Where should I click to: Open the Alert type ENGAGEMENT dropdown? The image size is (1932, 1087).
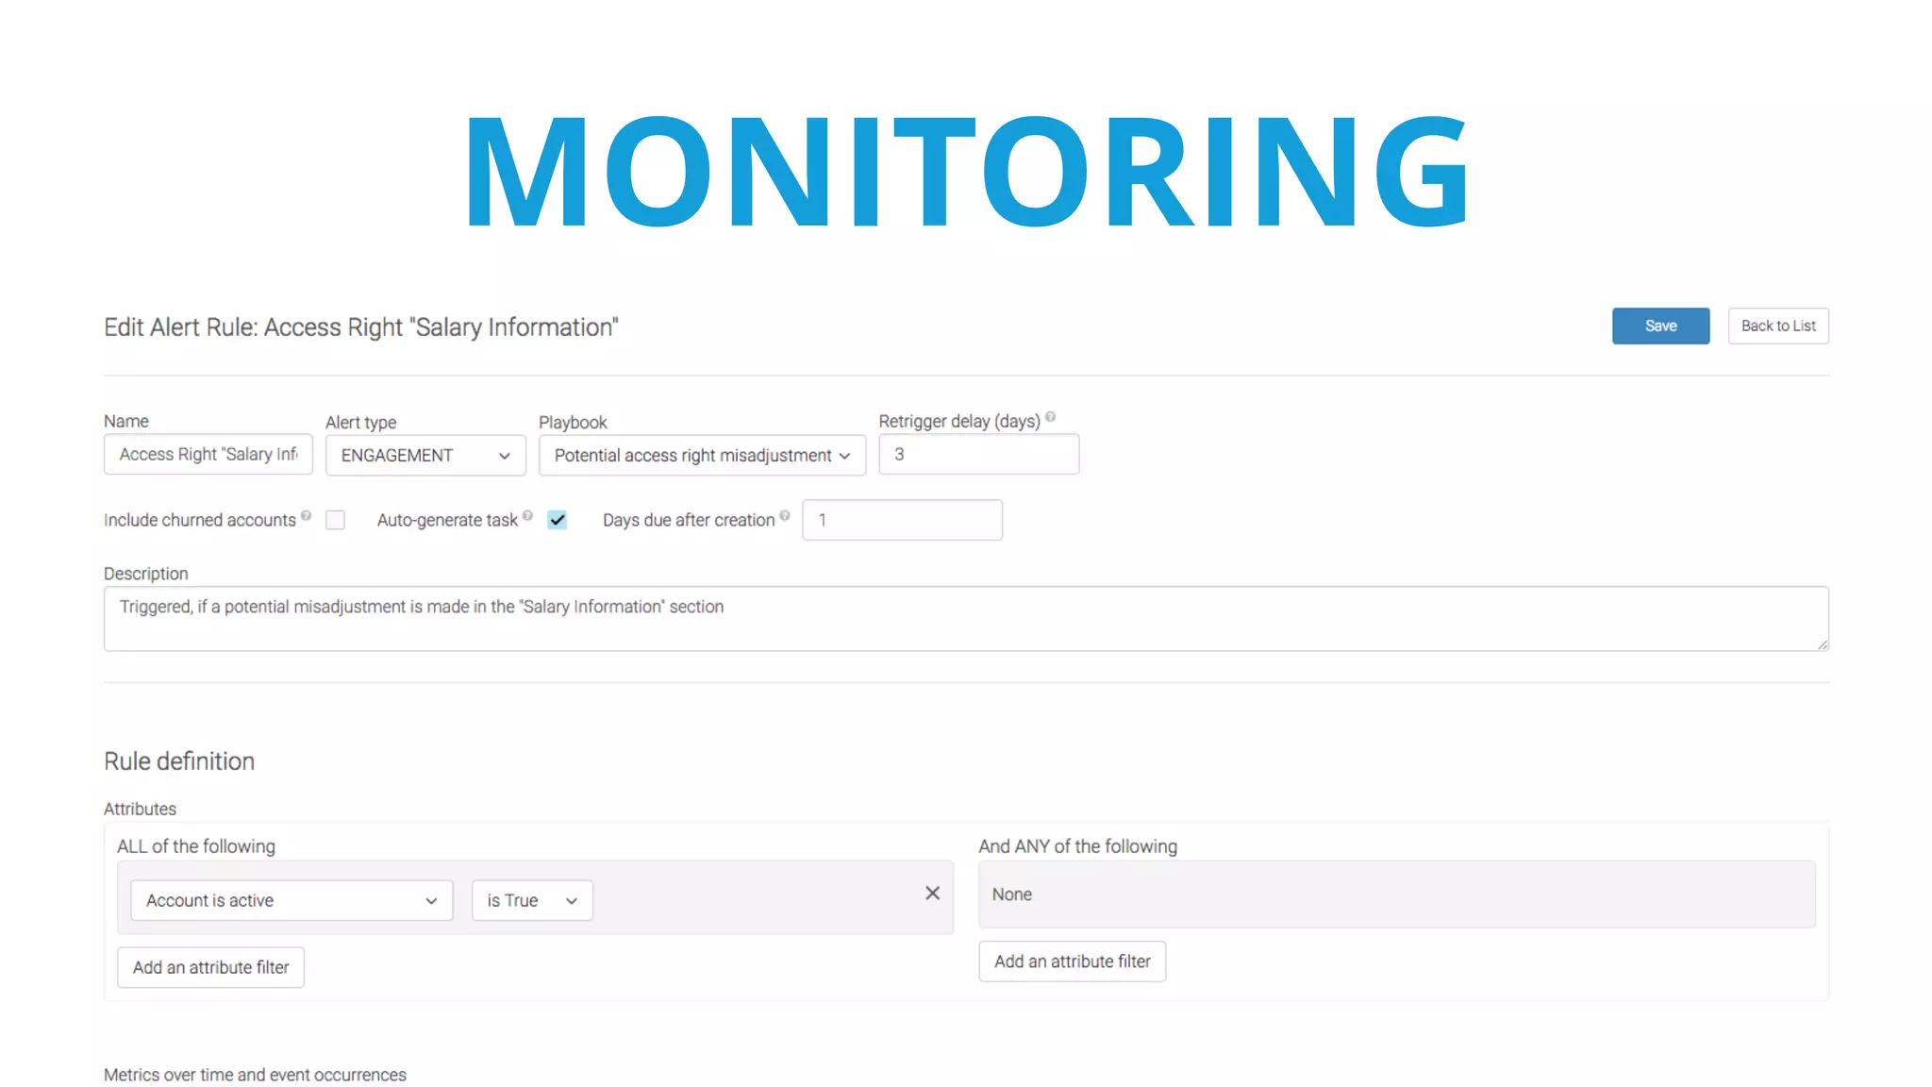[425, 456]
